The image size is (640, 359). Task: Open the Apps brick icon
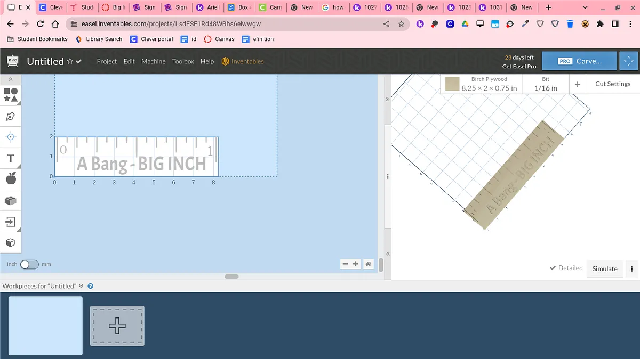[x=11, y=201]
